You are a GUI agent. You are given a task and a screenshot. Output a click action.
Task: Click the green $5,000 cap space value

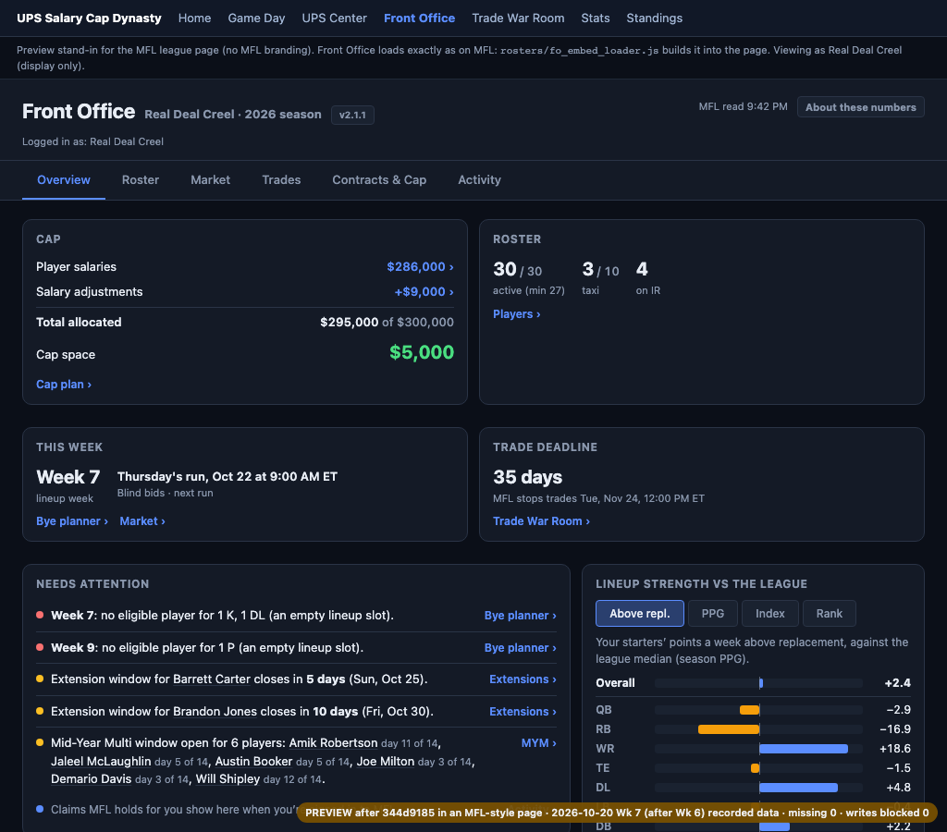click(422, 352)
